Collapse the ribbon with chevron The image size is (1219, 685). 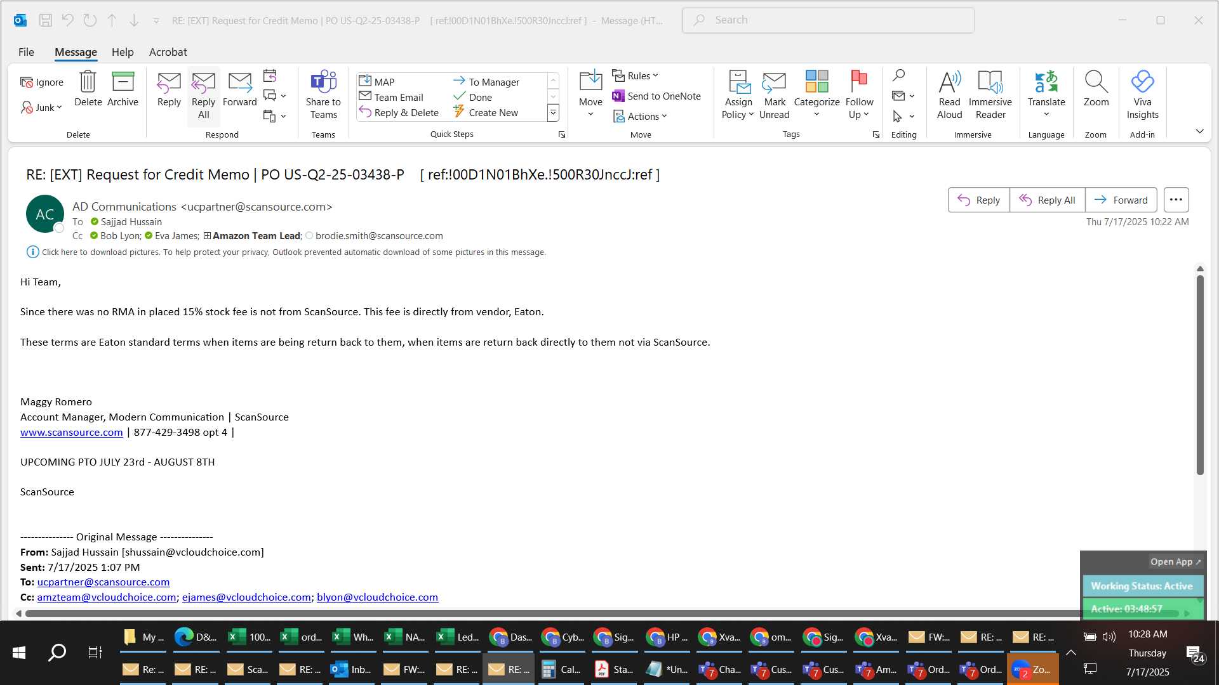1199,131
